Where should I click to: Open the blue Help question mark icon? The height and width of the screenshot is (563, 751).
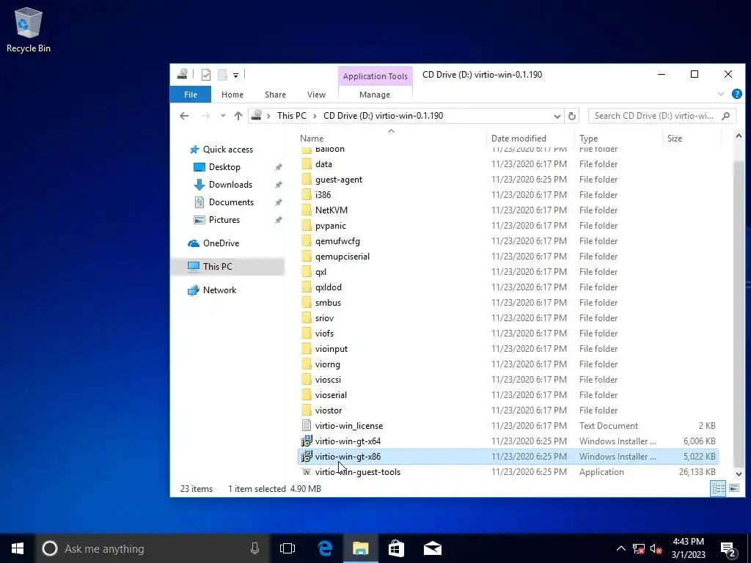(736, 94)
